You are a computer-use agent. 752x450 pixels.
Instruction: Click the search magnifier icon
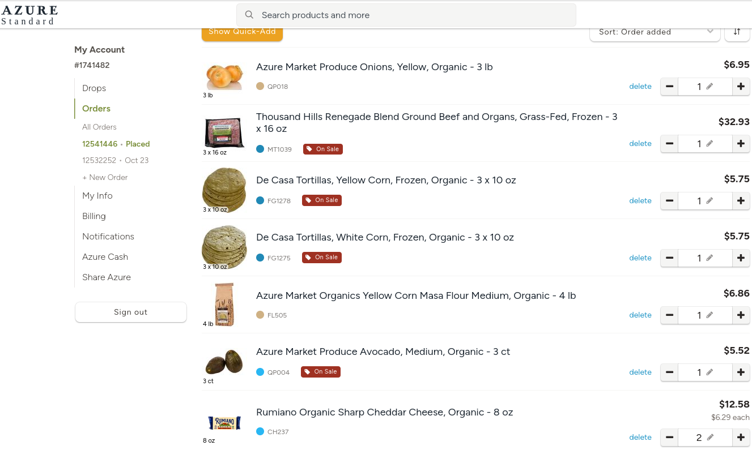[249, 15]
